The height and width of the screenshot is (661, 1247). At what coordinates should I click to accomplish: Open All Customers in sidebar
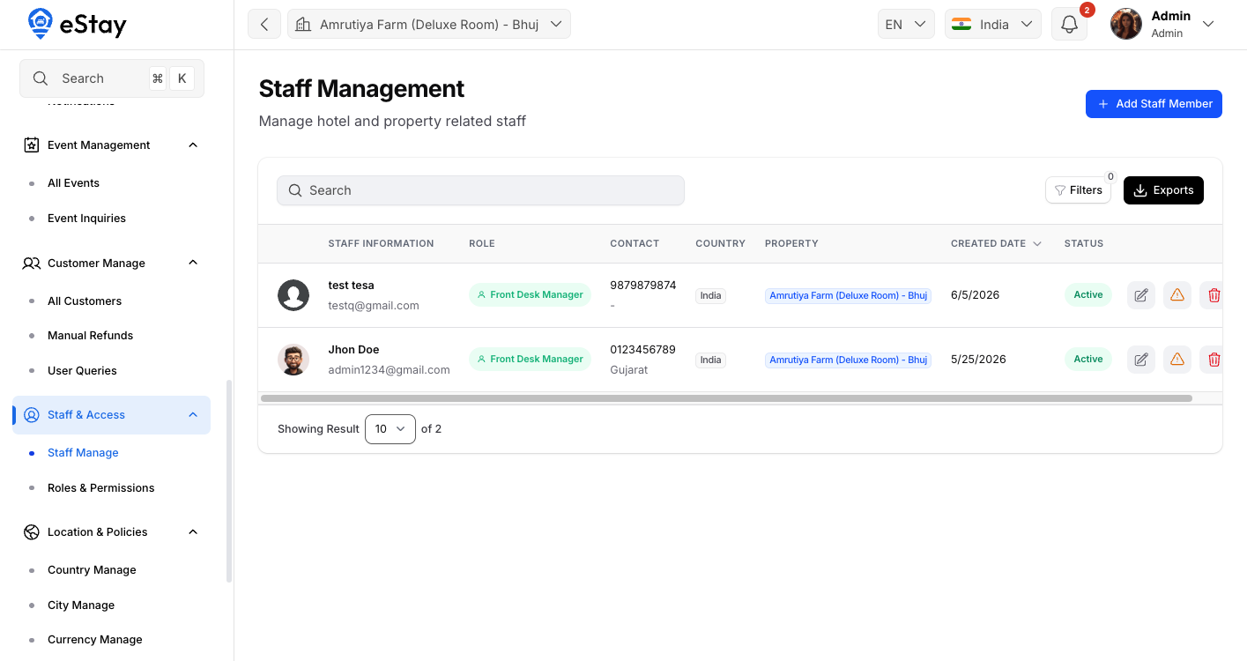(85, 301)
